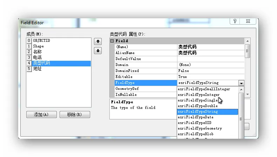This screenshot has width=277, height=157.
Task: Select the Shape member
Action: click(61, 46)
